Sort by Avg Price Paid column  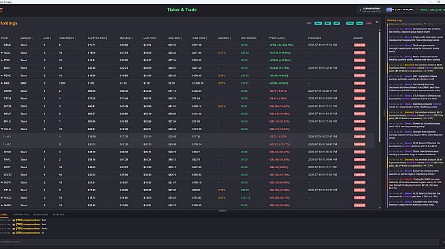(97, 37)
